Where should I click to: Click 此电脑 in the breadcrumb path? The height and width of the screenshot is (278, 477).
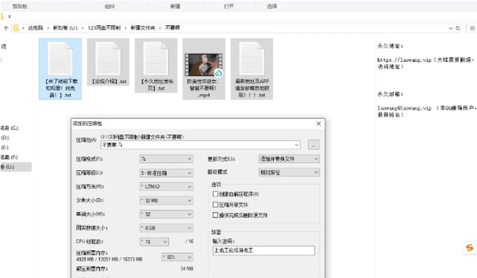click(36, 28)
